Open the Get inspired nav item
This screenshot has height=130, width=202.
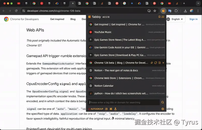(57, 19)
